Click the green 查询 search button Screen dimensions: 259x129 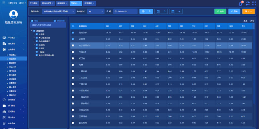pos(221,11)
